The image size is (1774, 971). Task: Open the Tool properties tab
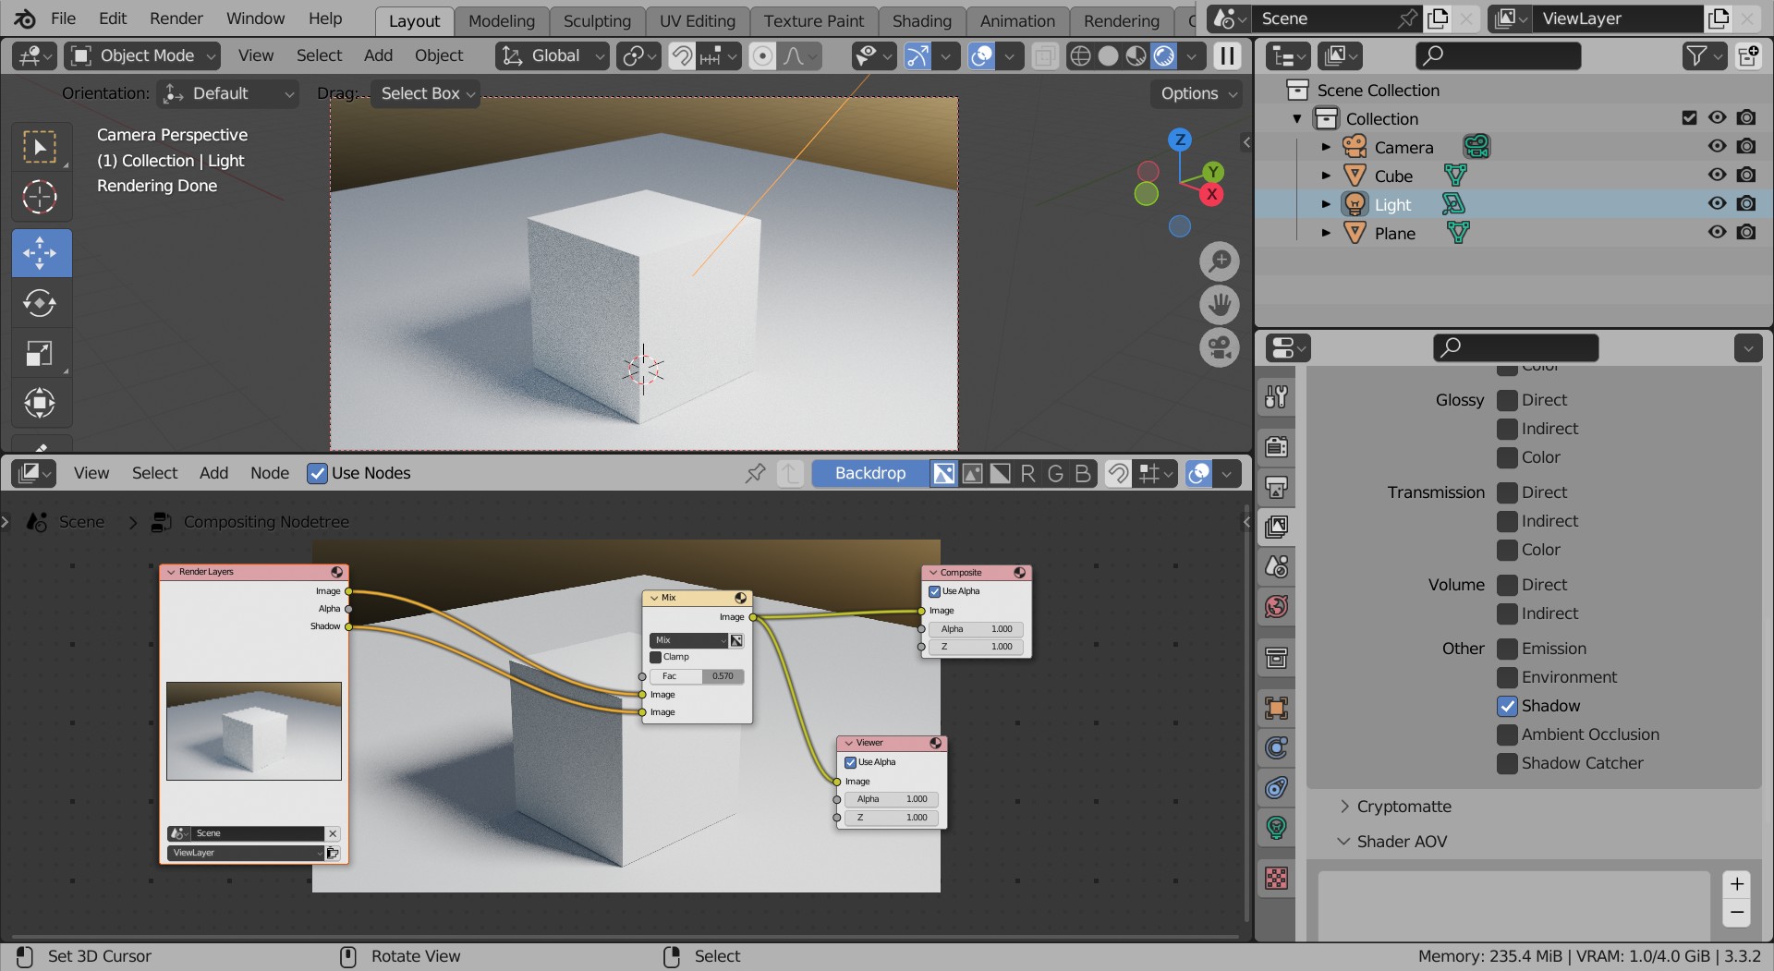click(x=1277, y=397)
